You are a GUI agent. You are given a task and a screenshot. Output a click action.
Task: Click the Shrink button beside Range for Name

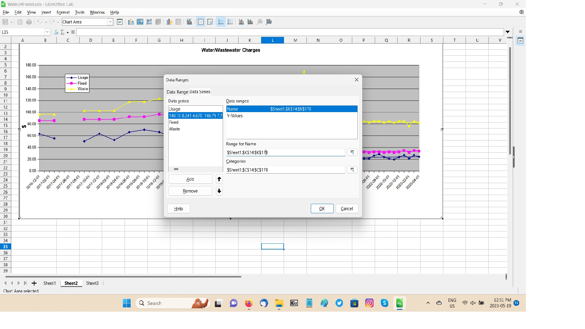point(352,152)
